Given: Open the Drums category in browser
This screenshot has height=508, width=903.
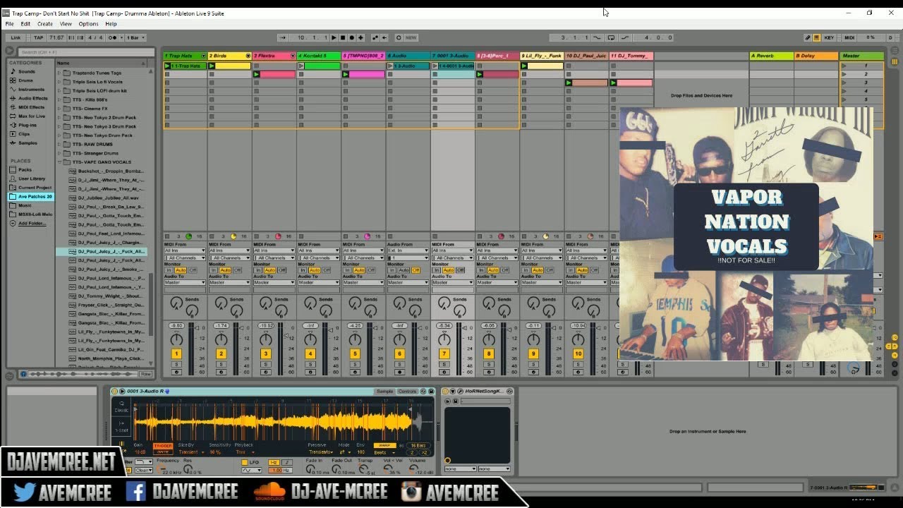Looking at the screenshot, I should coord(25,80).
